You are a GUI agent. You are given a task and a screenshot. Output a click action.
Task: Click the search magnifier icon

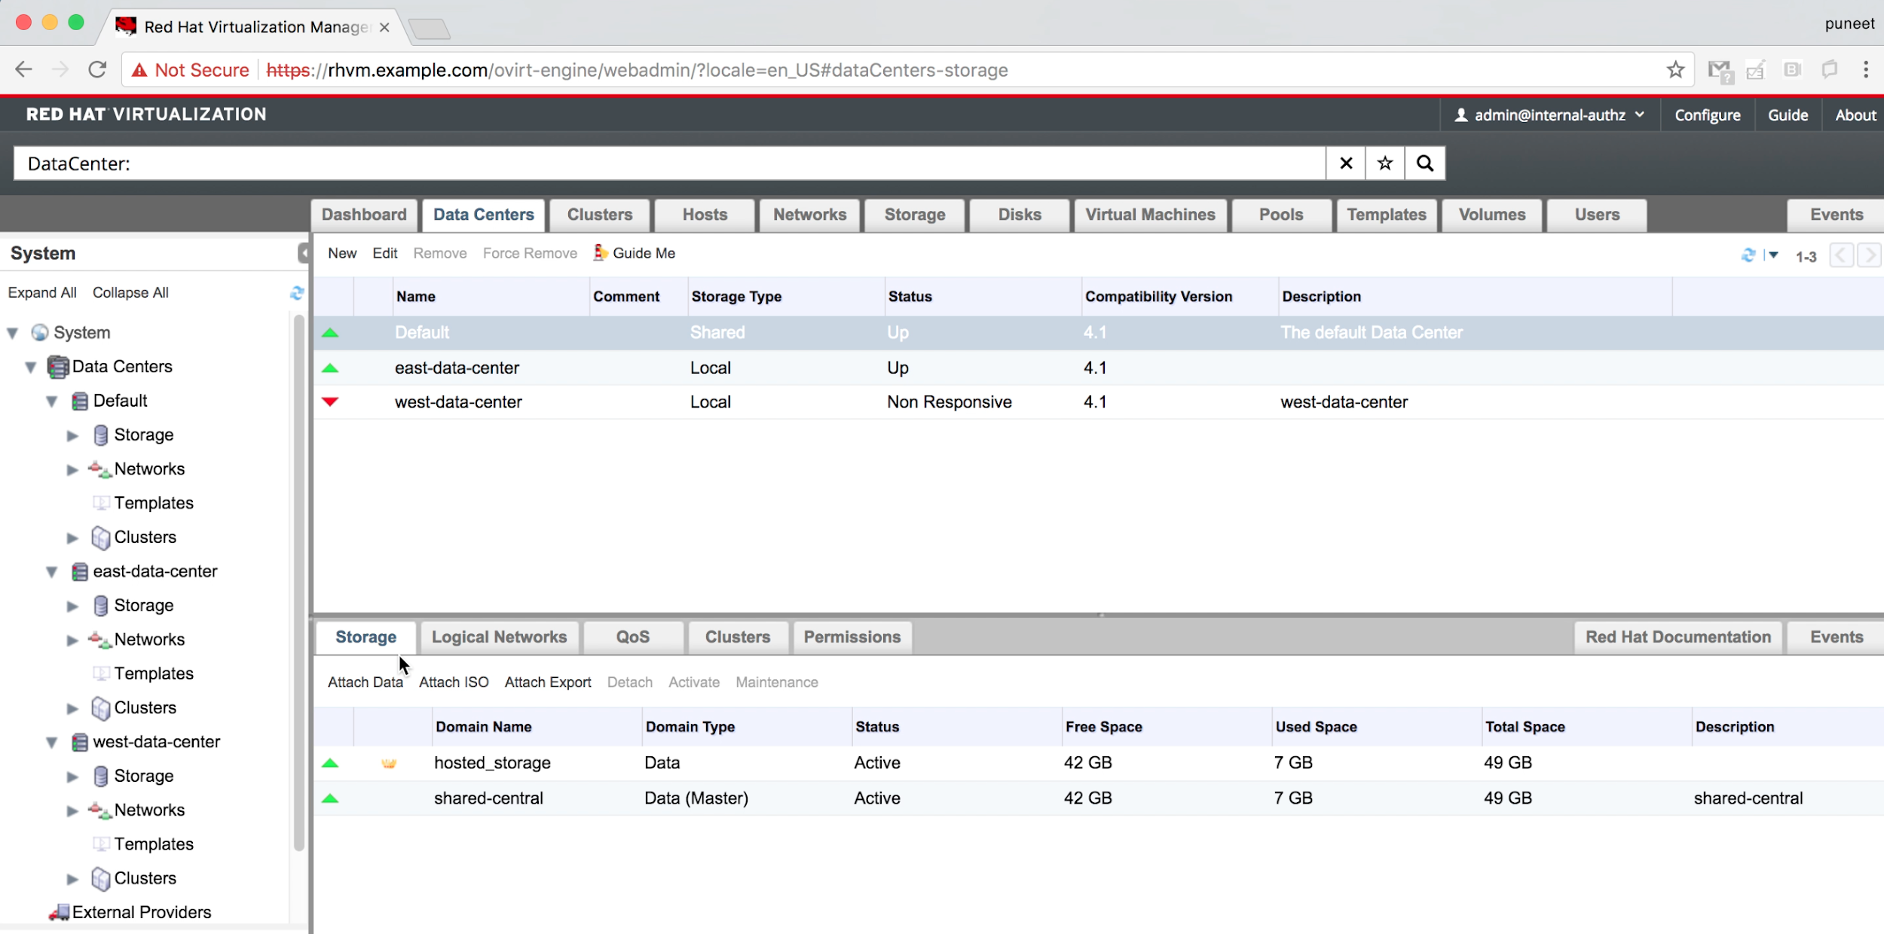click(1424, 163)
